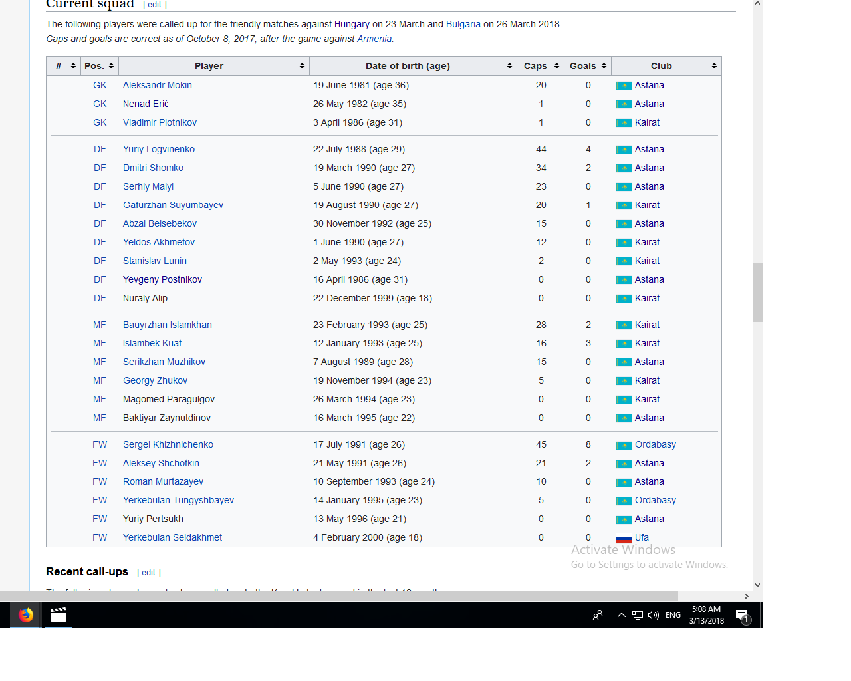Screen dimensions: 851x681
Task: Open Kairat link in Georgy Zhukov's row
Action: (x=647, y=380)
